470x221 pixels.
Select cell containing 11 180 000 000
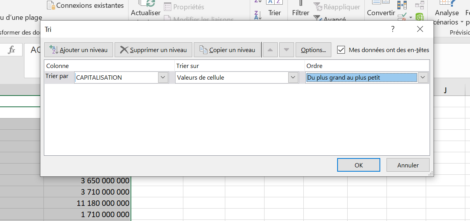click(87, 203)
